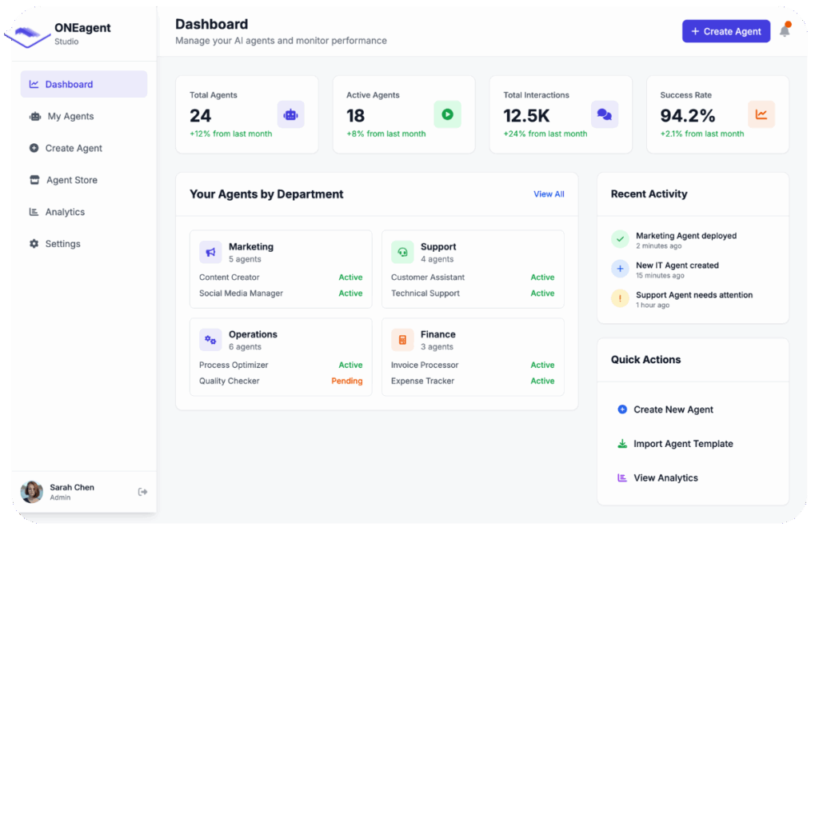Open My Agents in the sidebar
Viewport: 819px width, 819px height.
point(70,116)
